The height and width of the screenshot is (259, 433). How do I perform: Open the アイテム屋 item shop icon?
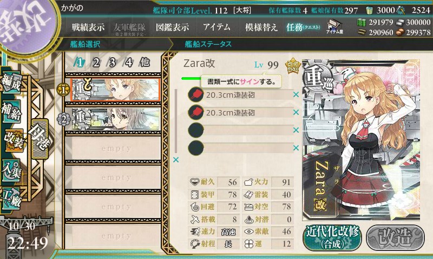tap(334, 26)
